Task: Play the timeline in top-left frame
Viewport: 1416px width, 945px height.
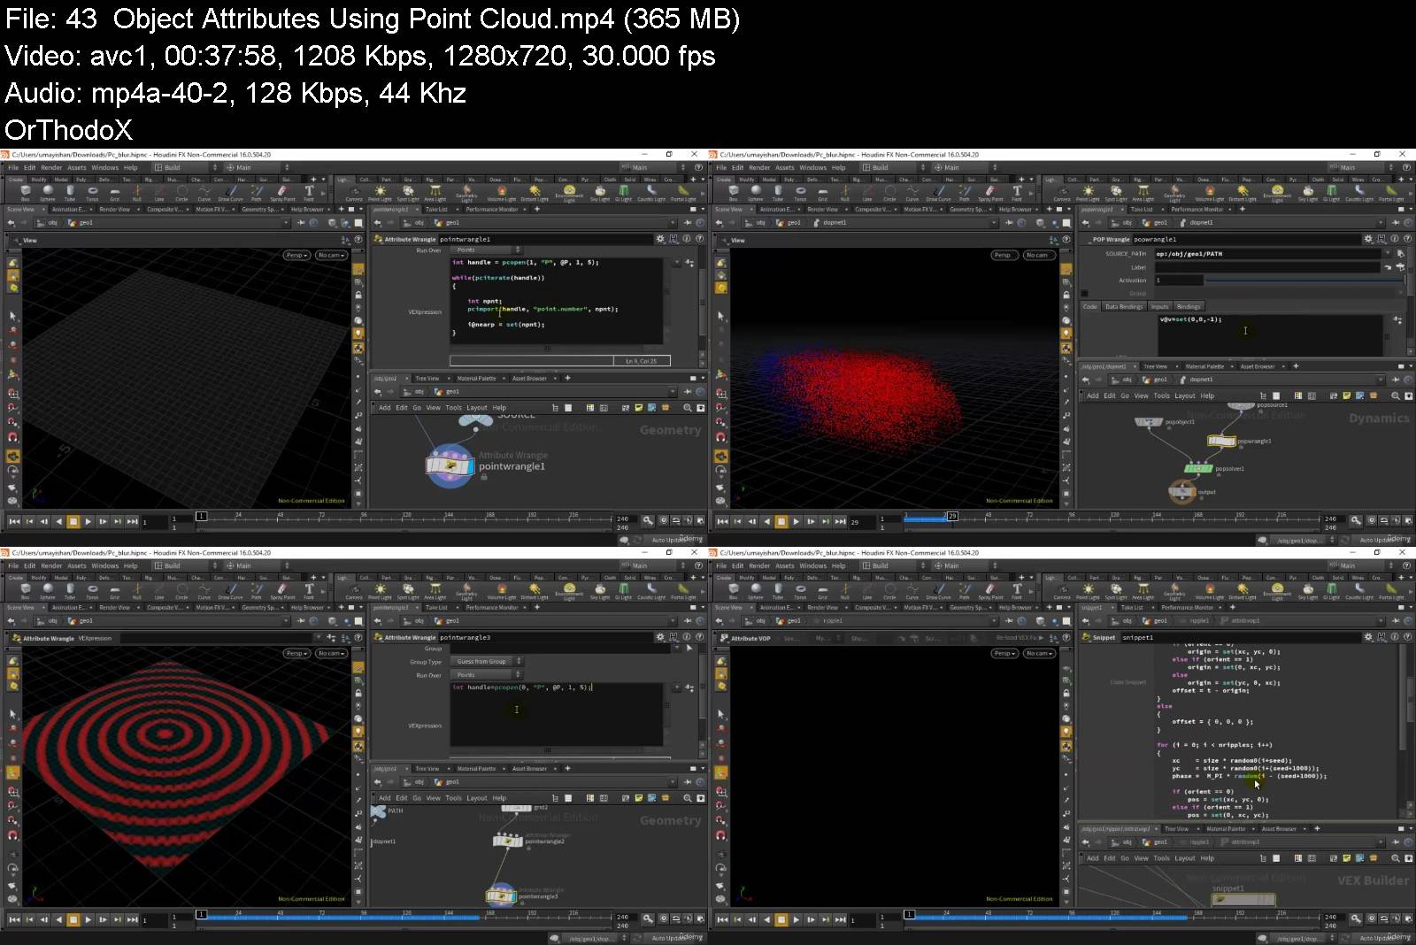Action: 88,521
